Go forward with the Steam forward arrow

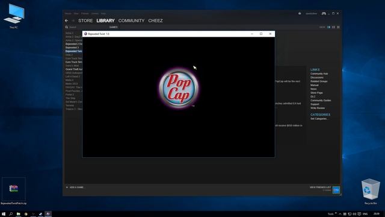(73, 20)
